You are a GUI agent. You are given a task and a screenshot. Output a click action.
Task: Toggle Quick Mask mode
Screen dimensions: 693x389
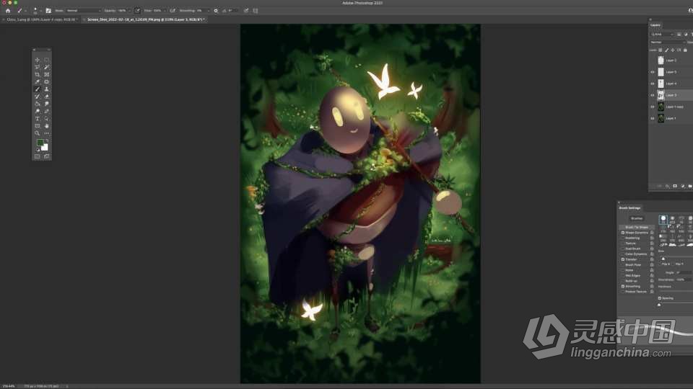[37, 156]
